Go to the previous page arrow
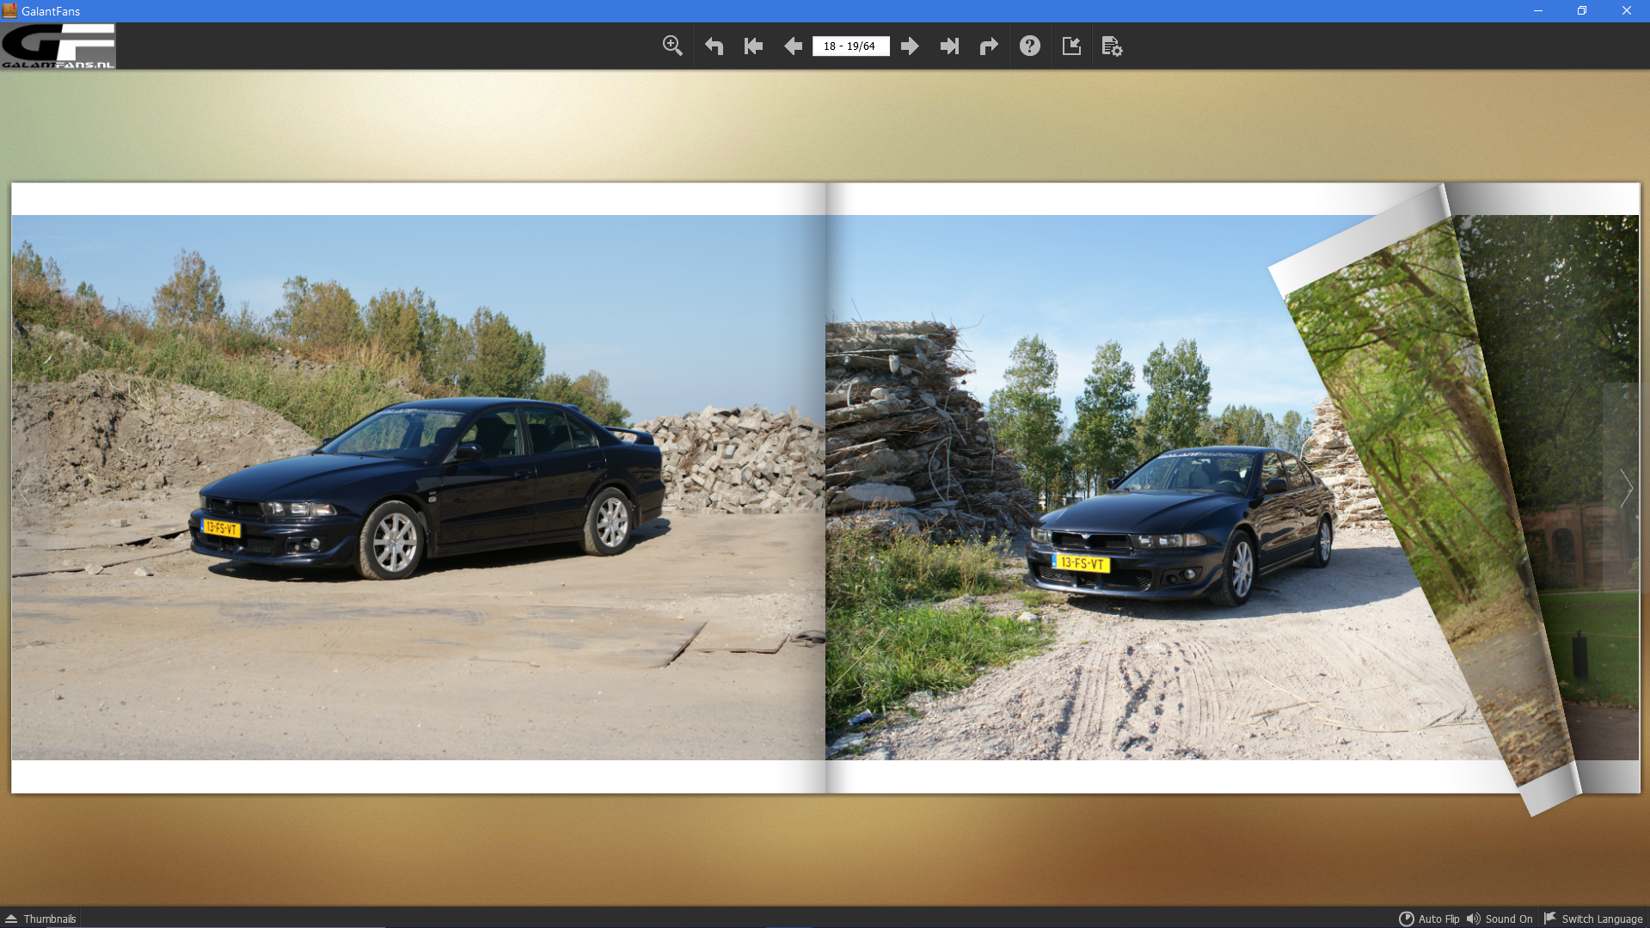The width and height of the screenshot is (1650, 928). tap(793, 46)
